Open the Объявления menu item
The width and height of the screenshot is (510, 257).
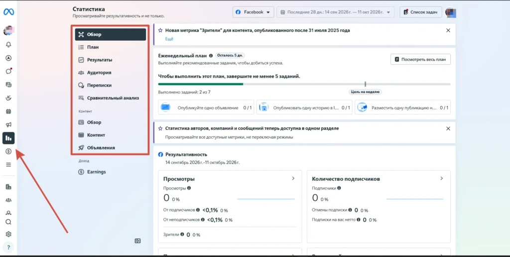[x=110, y=148]
